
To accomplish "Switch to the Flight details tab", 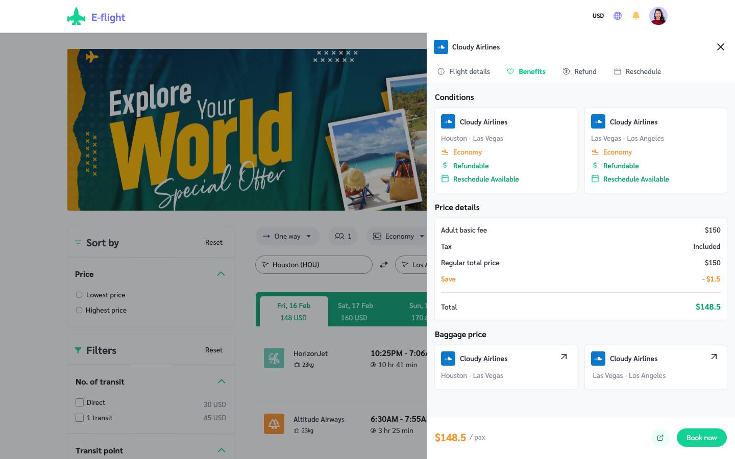I will pos(463,71).
